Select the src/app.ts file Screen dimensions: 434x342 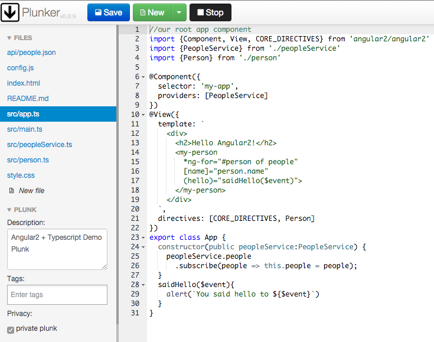click(58, 114)
